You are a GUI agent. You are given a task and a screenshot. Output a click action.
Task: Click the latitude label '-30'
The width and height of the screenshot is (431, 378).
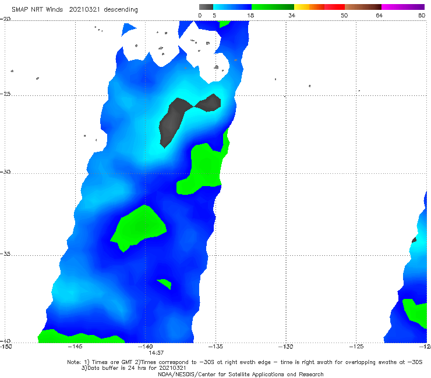pyautogui.click(x=5, y=172)
